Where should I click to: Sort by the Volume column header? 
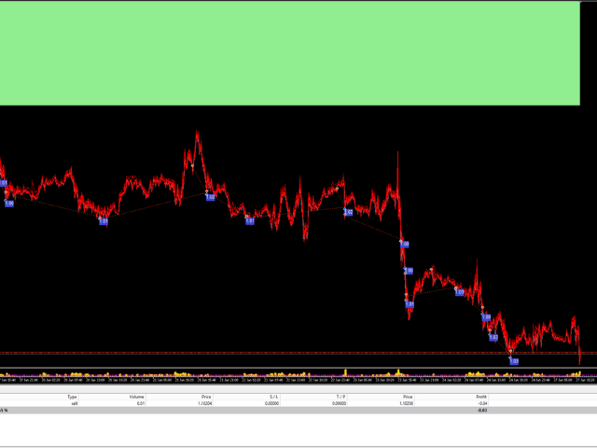(138, 397)
